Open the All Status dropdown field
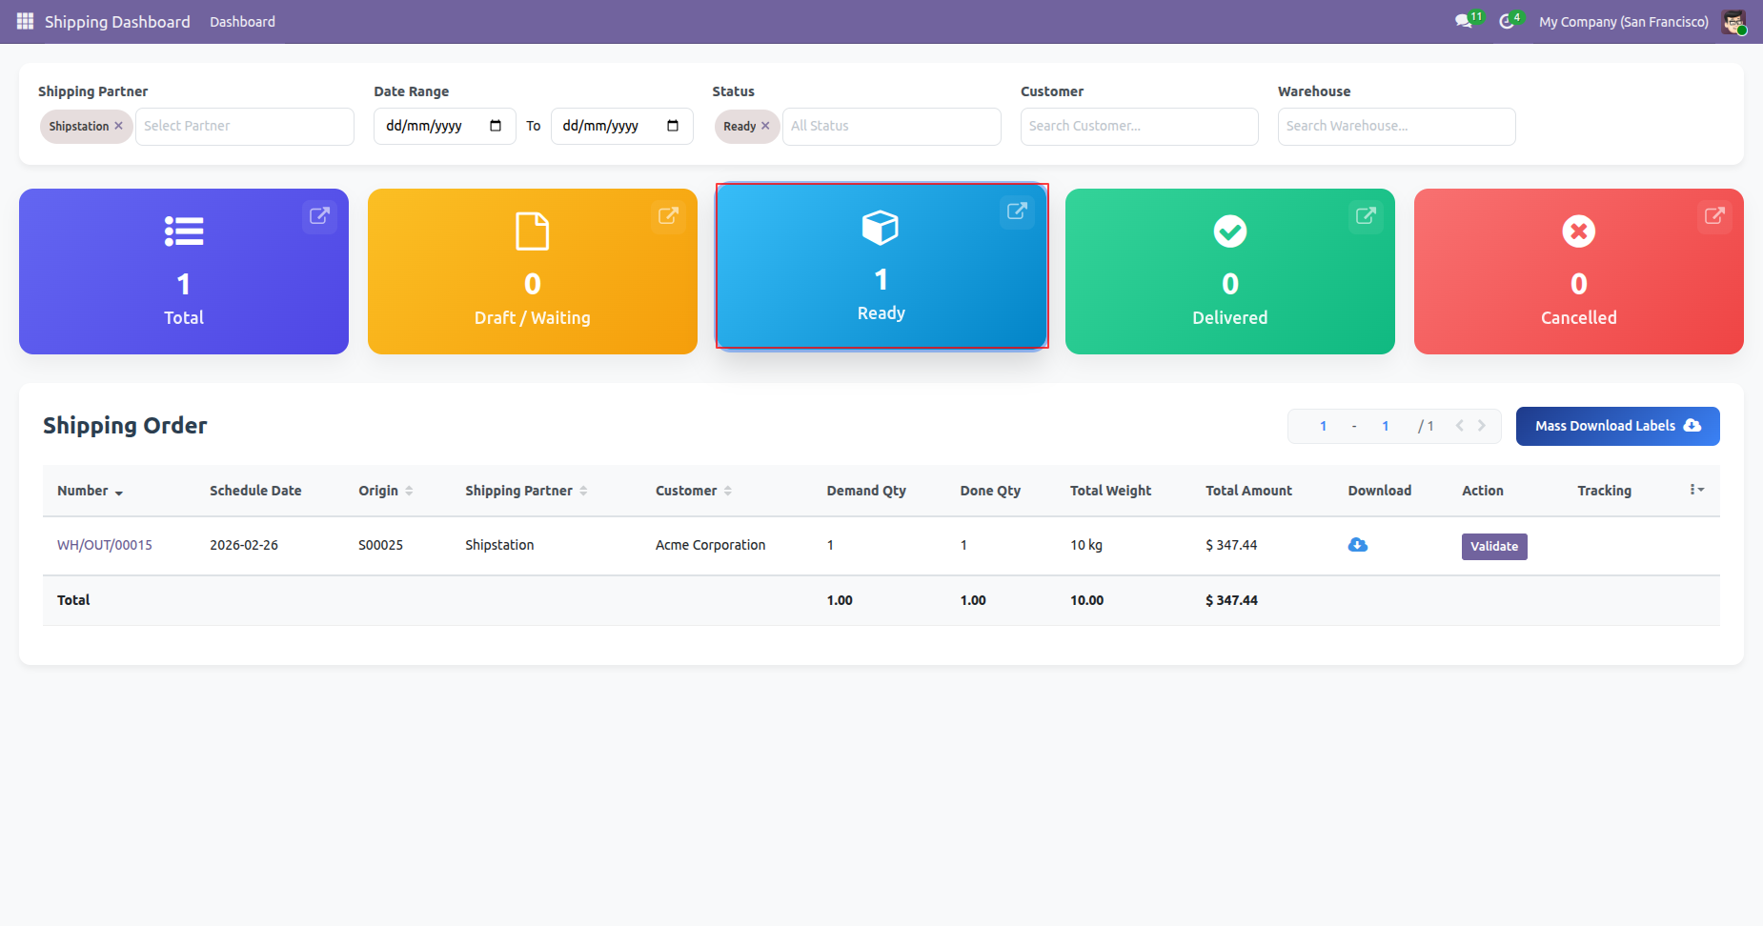This screenshot has height=926, width=1763. (x=891, y=126)
